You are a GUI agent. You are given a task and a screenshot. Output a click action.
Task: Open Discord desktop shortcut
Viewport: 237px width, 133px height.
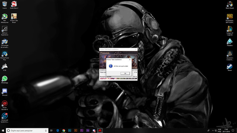(x=4, y=92)
